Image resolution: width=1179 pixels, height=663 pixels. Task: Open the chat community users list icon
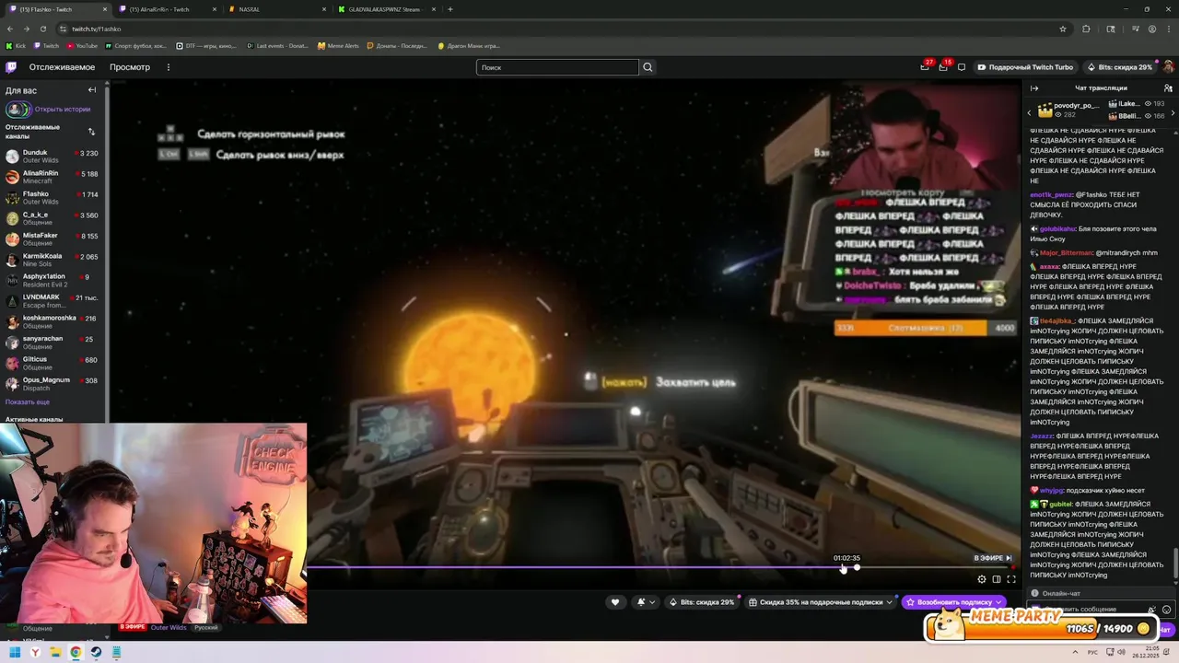pyautogui.click(x=1168, y=88)
